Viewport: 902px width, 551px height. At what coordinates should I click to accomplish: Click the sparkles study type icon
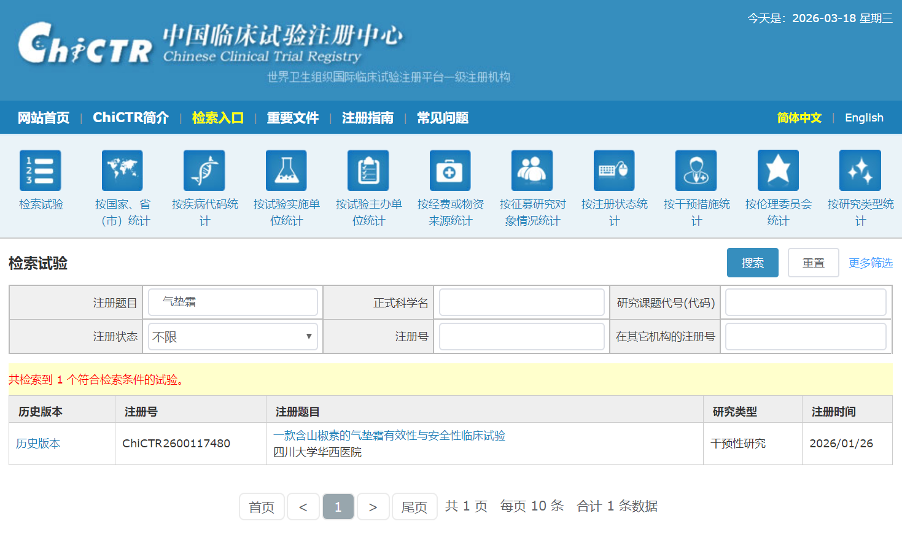[x=860, y=171]
